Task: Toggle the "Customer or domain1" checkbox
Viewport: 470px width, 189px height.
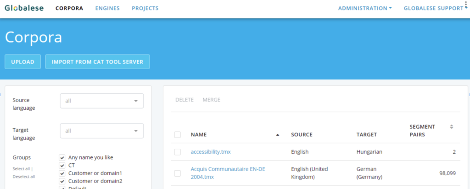Action: (62, 173)
